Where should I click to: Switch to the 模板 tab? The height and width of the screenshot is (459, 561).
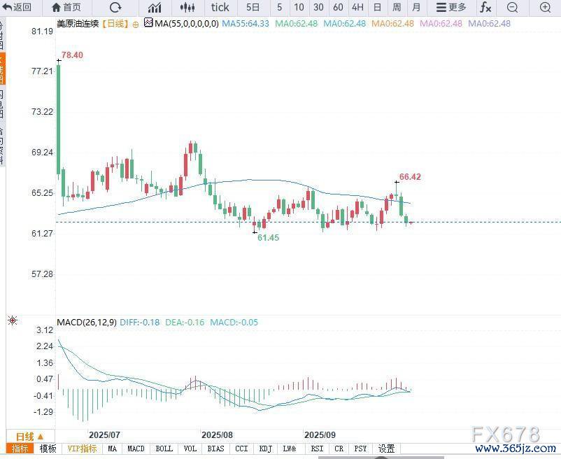48,449
